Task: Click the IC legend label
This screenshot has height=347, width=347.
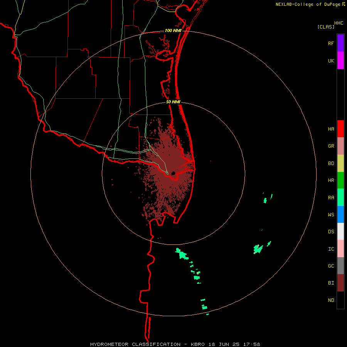Action: 331,249
